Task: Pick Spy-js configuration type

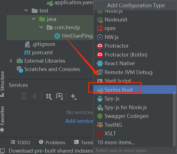Action: (135, 99)
